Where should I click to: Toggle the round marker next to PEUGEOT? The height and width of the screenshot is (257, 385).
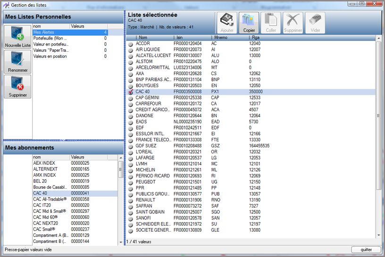131,182
